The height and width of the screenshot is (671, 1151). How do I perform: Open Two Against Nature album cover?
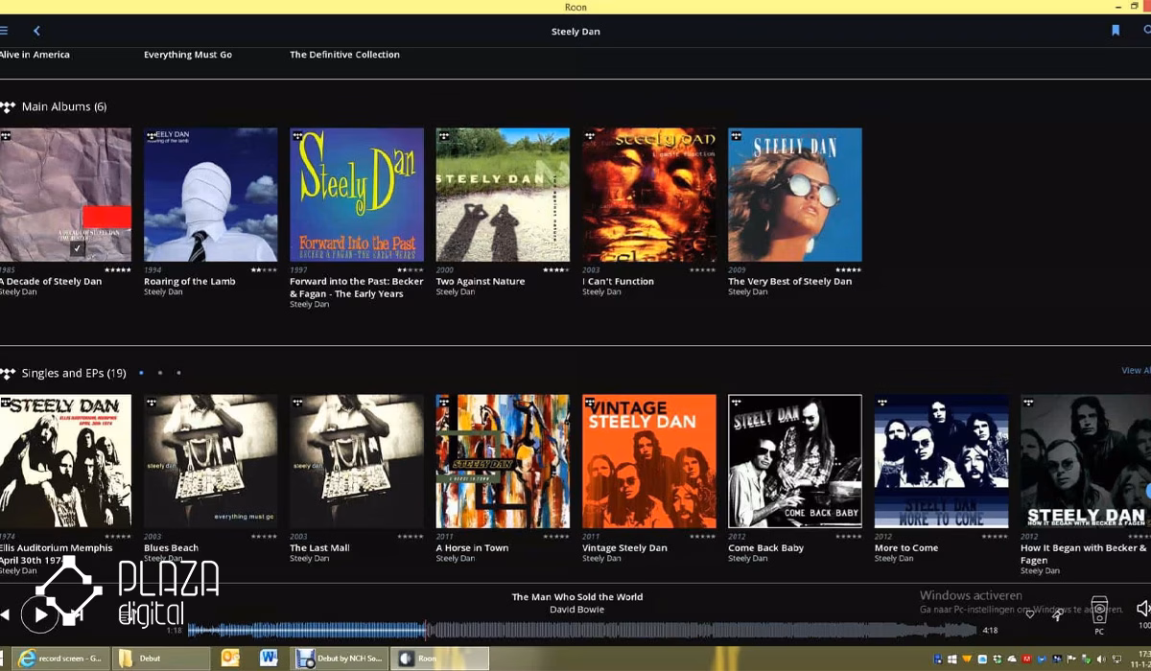503,195
